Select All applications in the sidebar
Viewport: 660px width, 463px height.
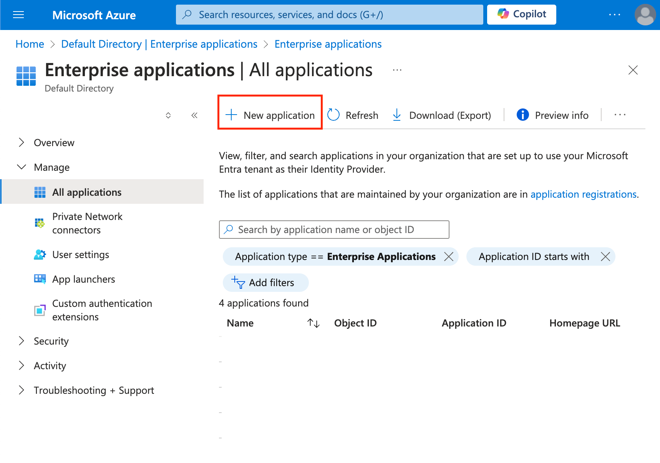point(103,192)
